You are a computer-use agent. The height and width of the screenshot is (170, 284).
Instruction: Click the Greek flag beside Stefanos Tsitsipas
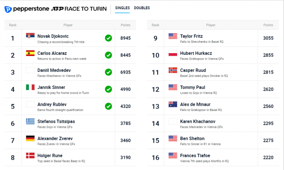click(x=30, y=121)
